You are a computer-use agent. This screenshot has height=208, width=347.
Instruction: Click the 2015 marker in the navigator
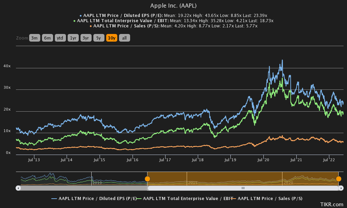tap(193, 183)
